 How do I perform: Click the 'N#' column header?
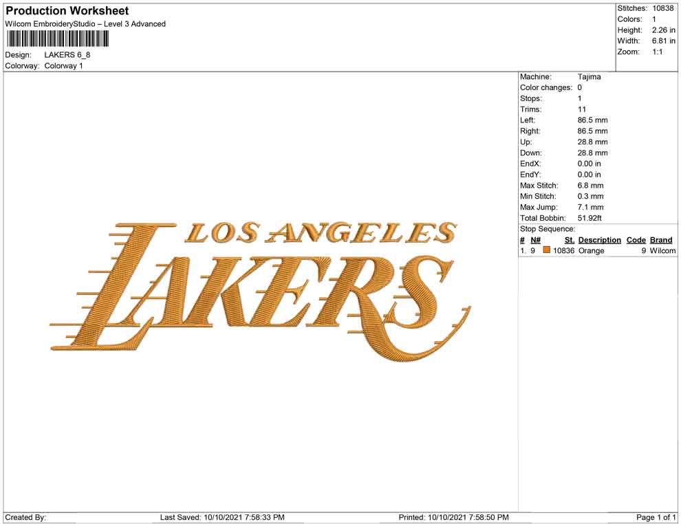point(535,239)
